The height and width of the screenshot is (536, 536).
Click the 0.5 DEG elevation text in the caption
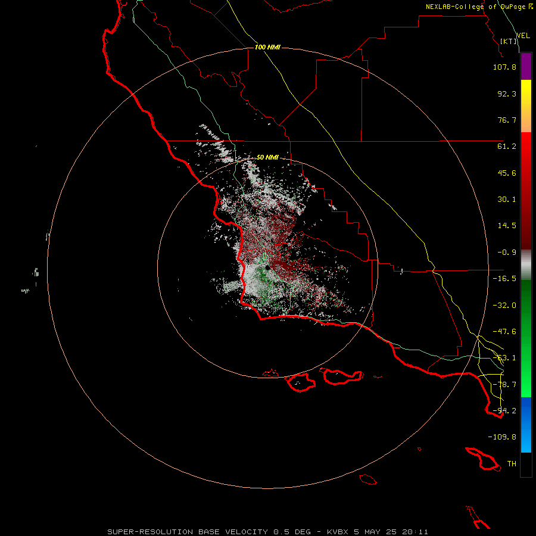click(292, 532)
